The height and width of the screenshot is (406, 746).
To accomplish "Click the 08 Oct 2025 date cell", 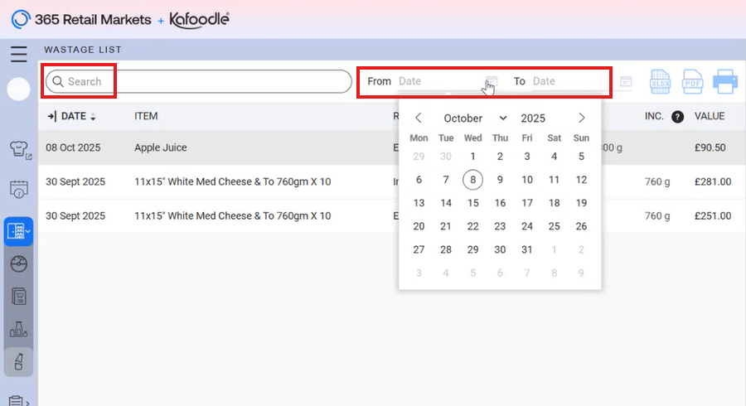I will [73, 147].
